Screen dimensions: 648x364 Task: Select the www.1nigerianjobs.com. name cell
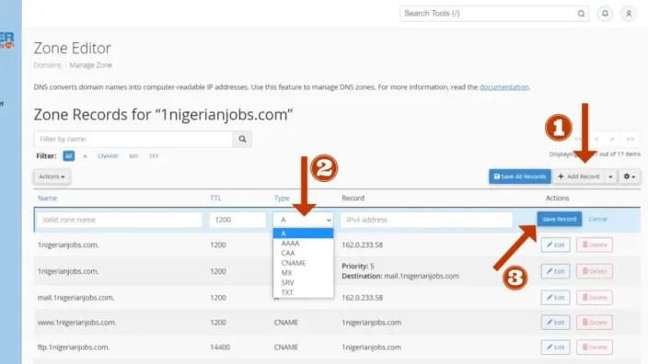(77, 323)
